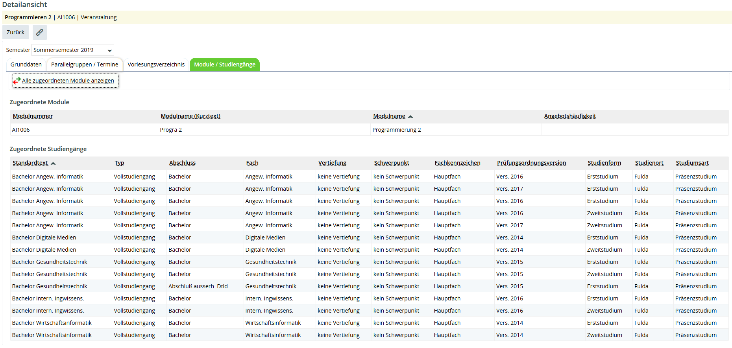
Task: Click the Modulname sort arrow icon
Action: point(410,116)
